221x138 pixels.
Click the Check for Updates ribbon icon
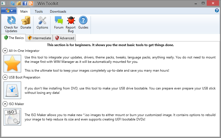(x=11, y=21)
